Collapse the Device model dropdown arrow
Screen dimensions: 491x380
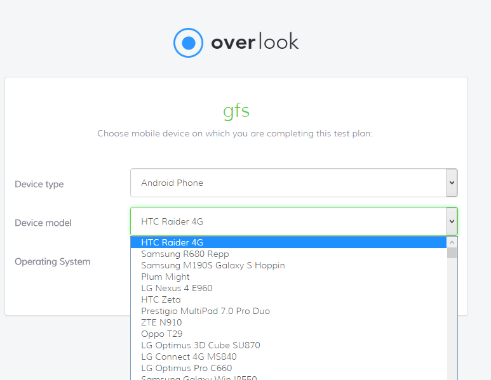click(x=452, y=221)
